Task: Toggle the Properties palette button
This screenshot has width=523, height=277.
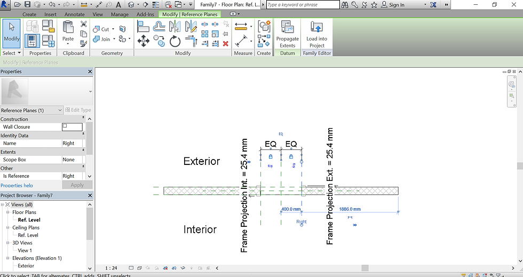Action: (32, 41)
